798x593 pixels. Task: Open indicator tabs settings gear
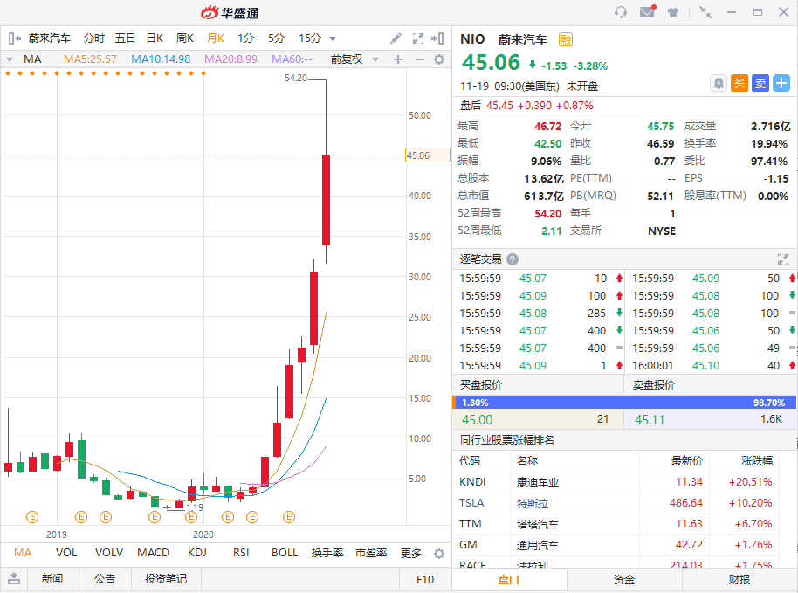[x=439, y=554]
